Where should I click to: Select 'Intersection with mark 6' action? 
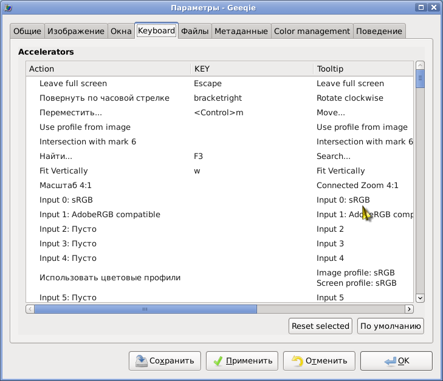click(219, 141)
